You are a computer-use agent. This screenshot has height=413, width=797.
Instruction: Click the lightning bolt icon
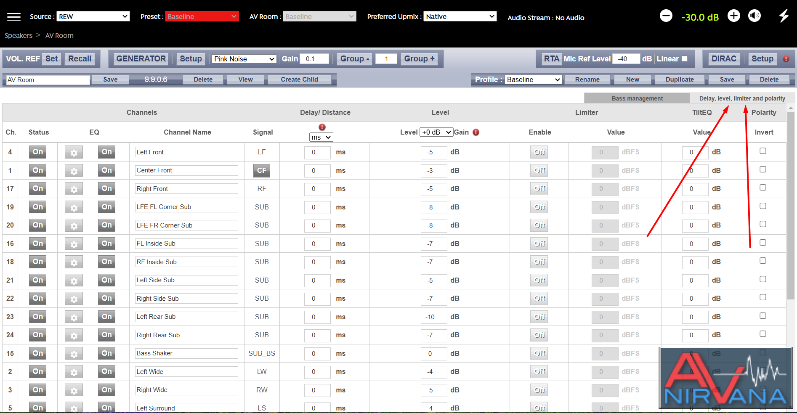(784, 16)
